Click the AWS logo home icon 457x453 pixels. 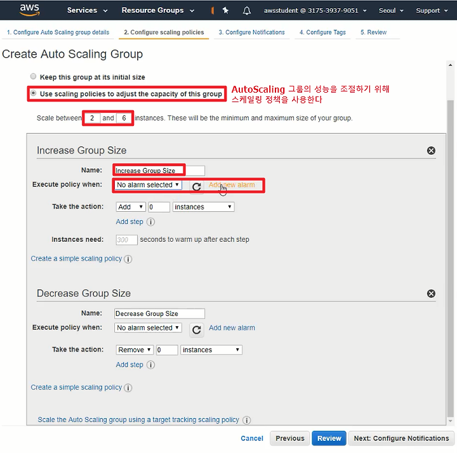coord(29,10)
